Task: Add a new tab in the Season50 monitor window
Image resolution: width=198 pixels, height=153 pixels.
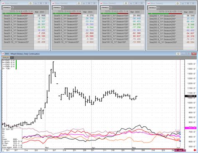Action: click(63, 8)
